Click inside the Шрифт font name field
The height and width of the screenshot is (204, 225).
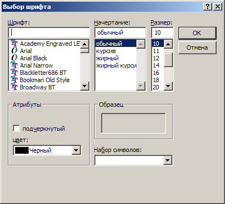click(49, 32)
